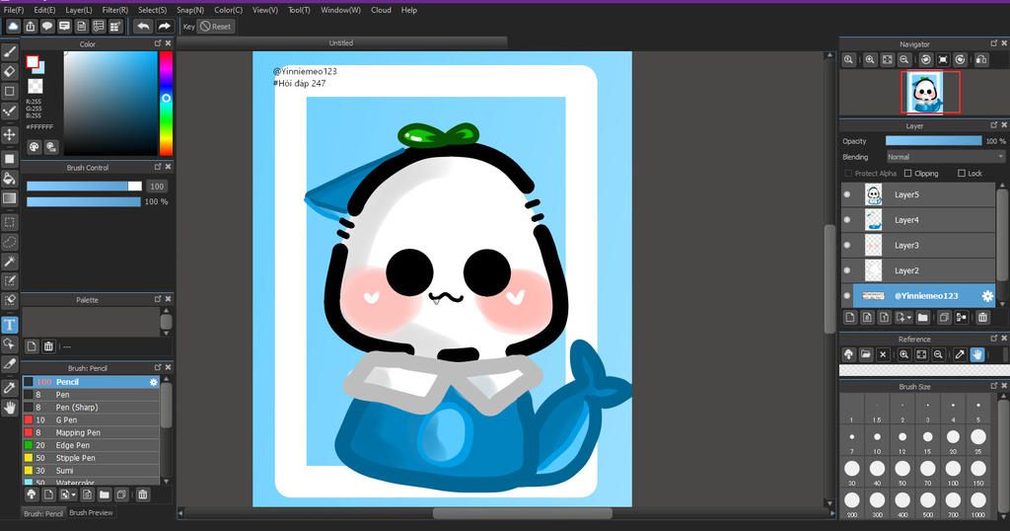
Task: Open the color palette wheel icon in Color panel
Action: tap(34, 147)
